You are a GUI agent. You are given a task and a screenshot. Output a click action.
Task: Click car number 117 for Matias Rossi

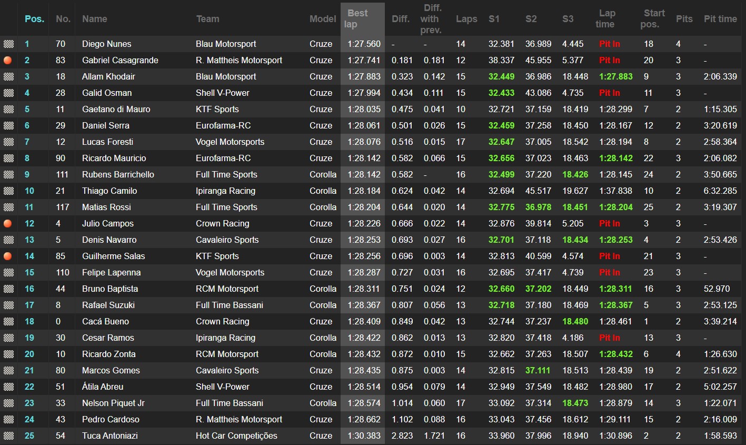coord(63,207)
